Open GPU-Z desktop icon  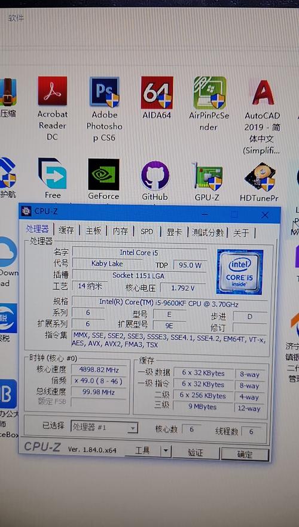[x=208, y=176]
